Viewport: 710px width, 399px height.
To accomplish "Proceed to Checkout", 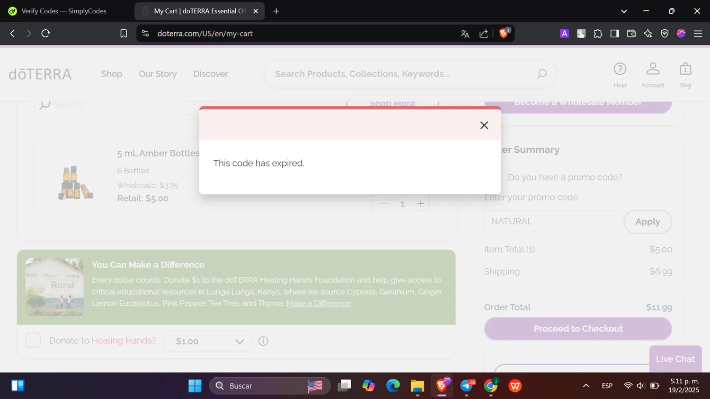I will click(x=578, y=329).
